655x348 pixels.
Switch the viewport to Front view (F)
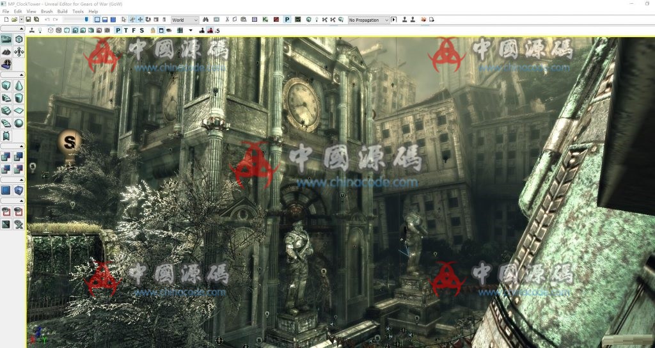pyautogui.click(x=134, y=30)
